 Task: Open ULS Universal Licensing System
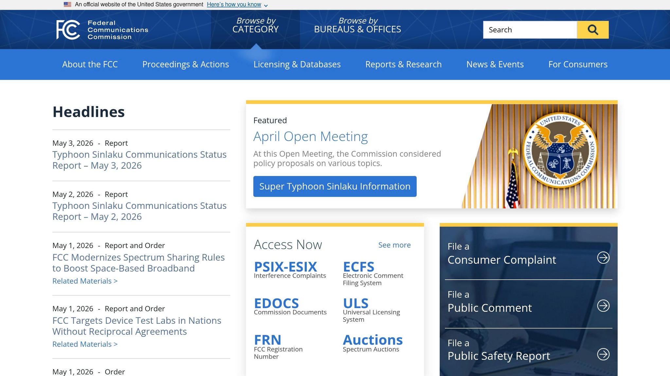click(x=371, y=310)
